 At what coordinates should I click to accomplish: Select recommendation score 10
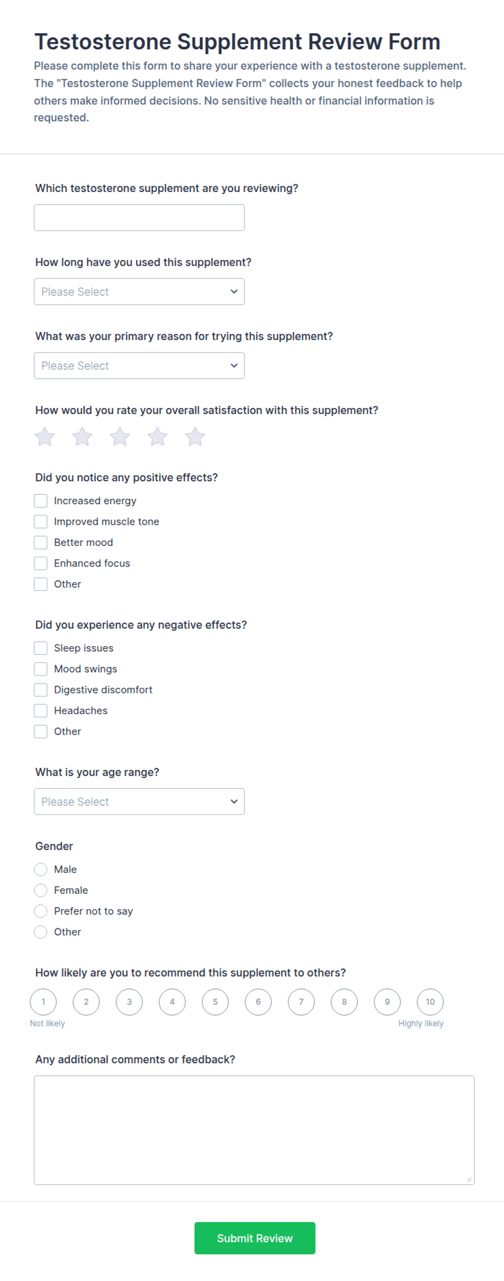click(x=430, y=1002)
